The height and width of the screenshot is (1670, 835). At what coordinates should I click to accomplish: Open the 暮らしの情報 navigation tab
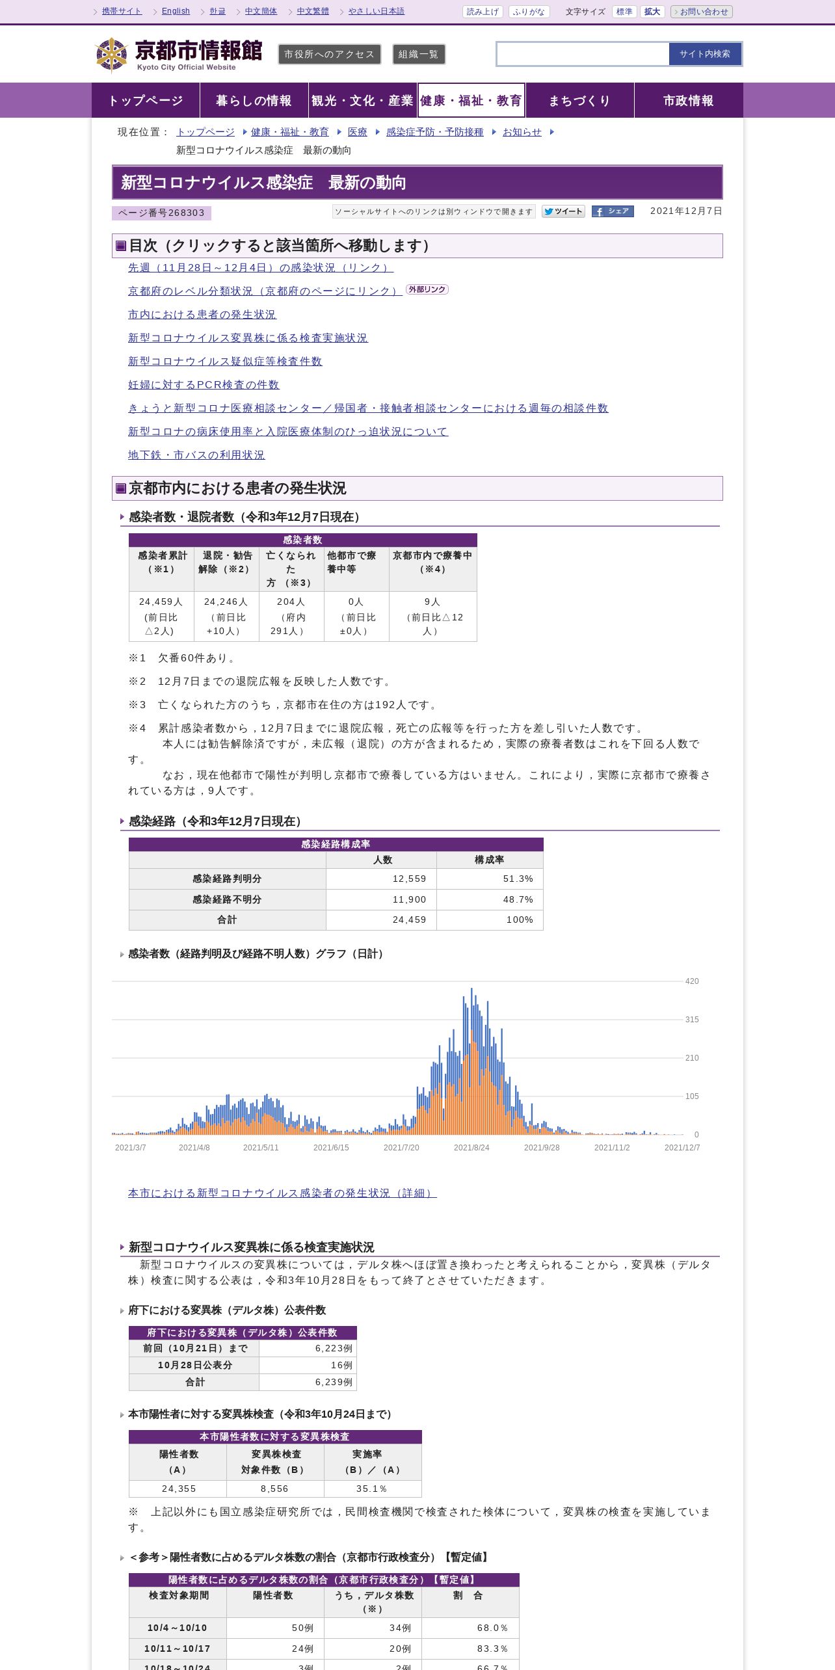254,100
